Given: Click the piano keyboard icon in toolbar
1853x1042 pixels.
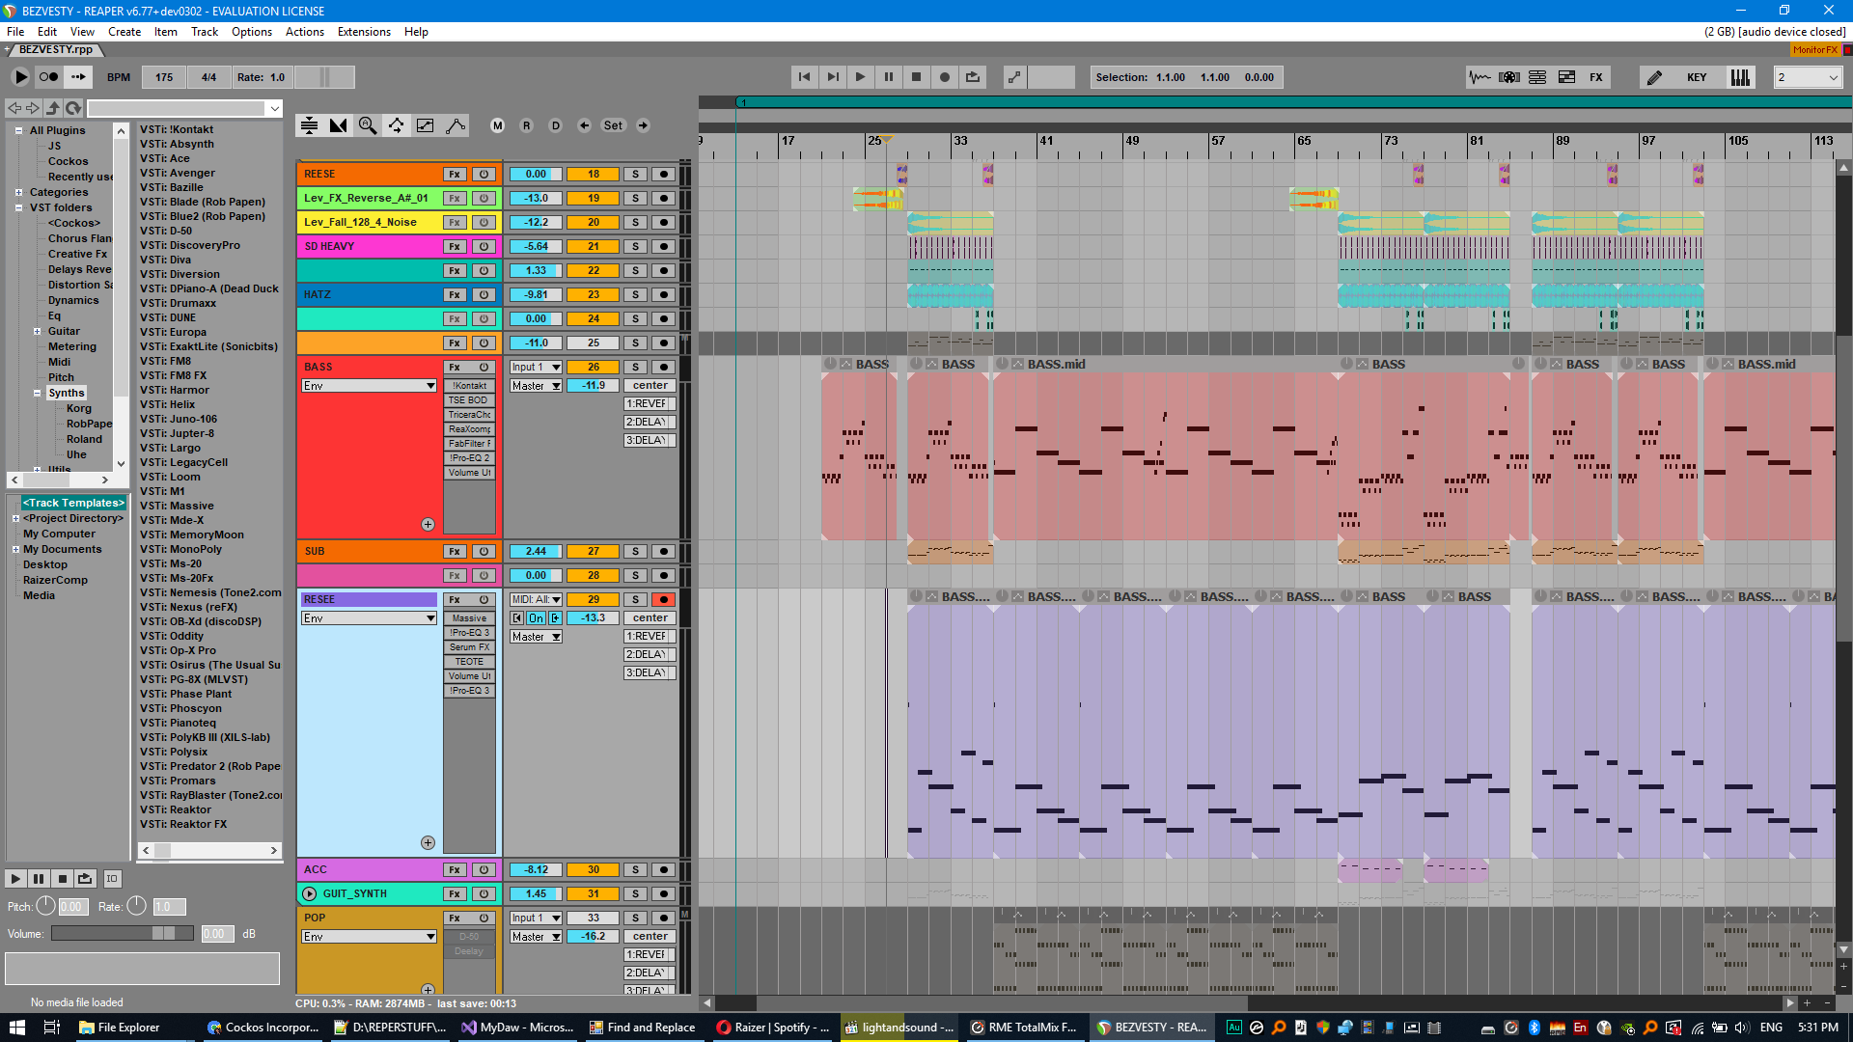Looking at the screenshot, I should 1739,77.
